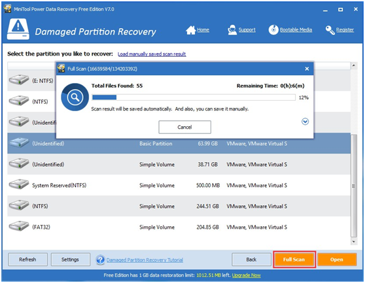Click the Refresh button
365x283 pixels.
click(27, 259)
